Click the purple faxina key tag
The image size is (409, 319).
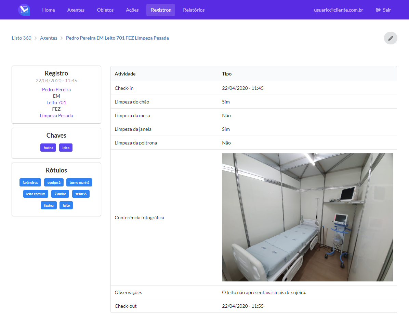pos(48,148)
